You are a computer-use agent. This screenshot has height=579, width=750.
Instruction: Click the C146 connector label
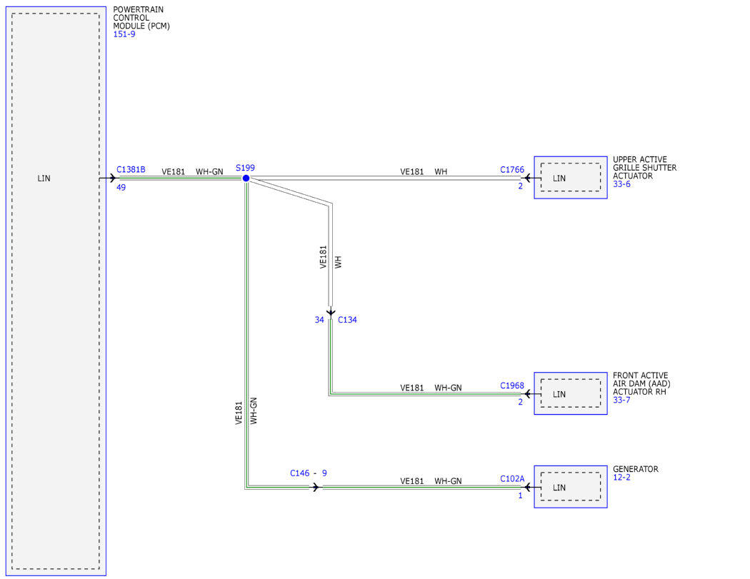[300, 473]
